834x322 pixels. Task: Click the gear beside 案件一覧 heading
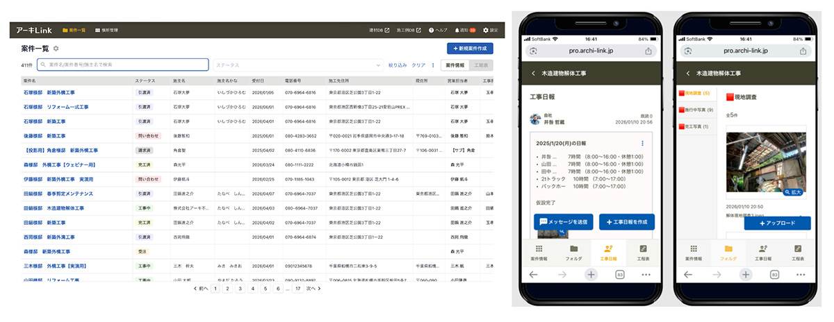click(x=56, y=49)
